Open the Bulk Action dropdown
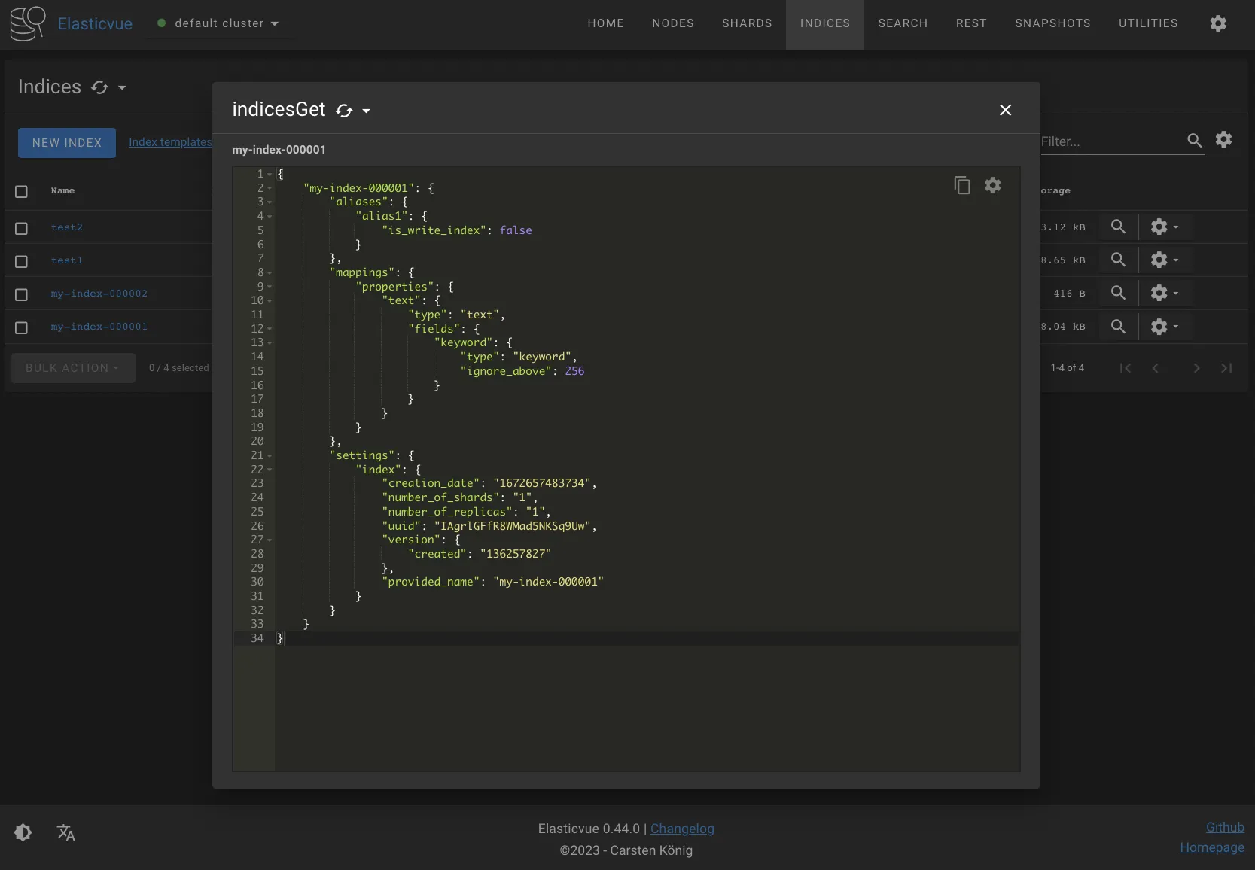1255x870 pixels. click(73, 368)
